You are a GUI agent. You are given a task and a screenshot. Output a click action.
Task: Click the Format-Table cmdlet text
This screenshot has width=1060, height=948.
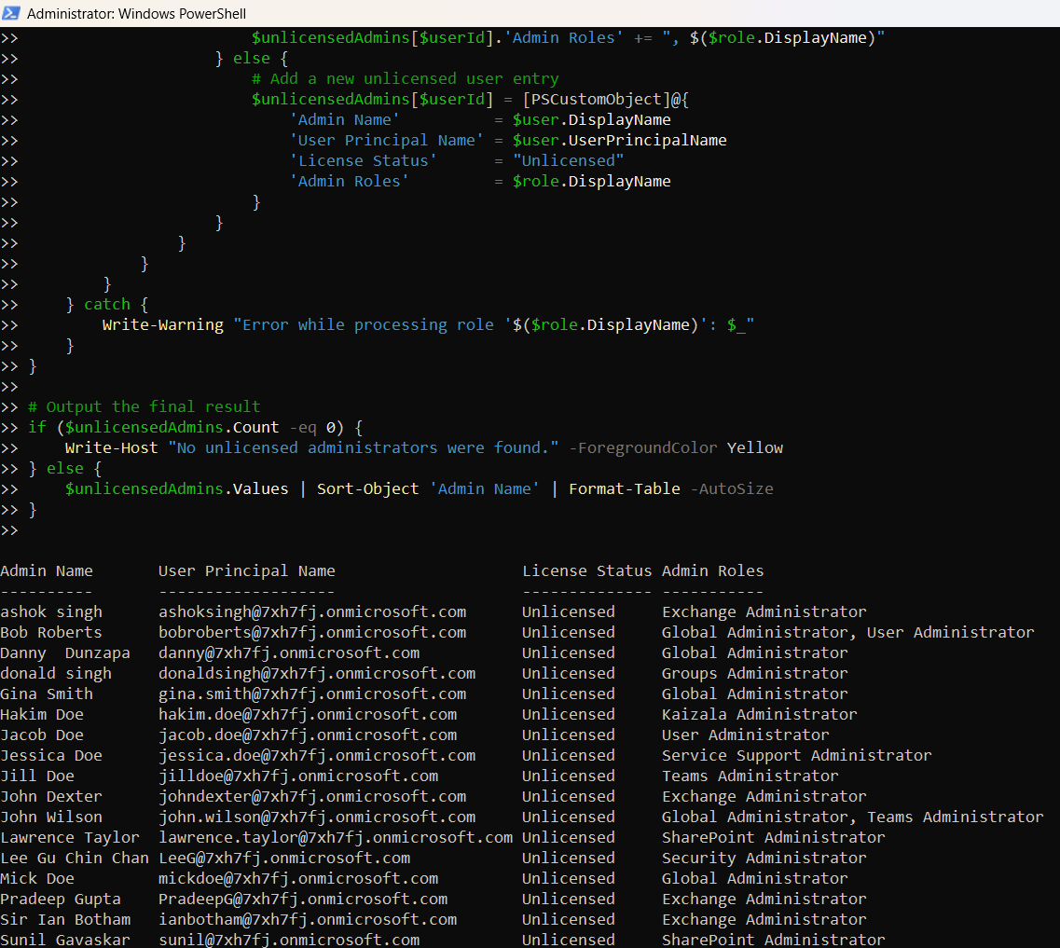624,488
